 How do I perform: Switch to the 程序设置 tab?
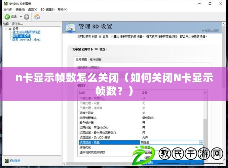95,60
